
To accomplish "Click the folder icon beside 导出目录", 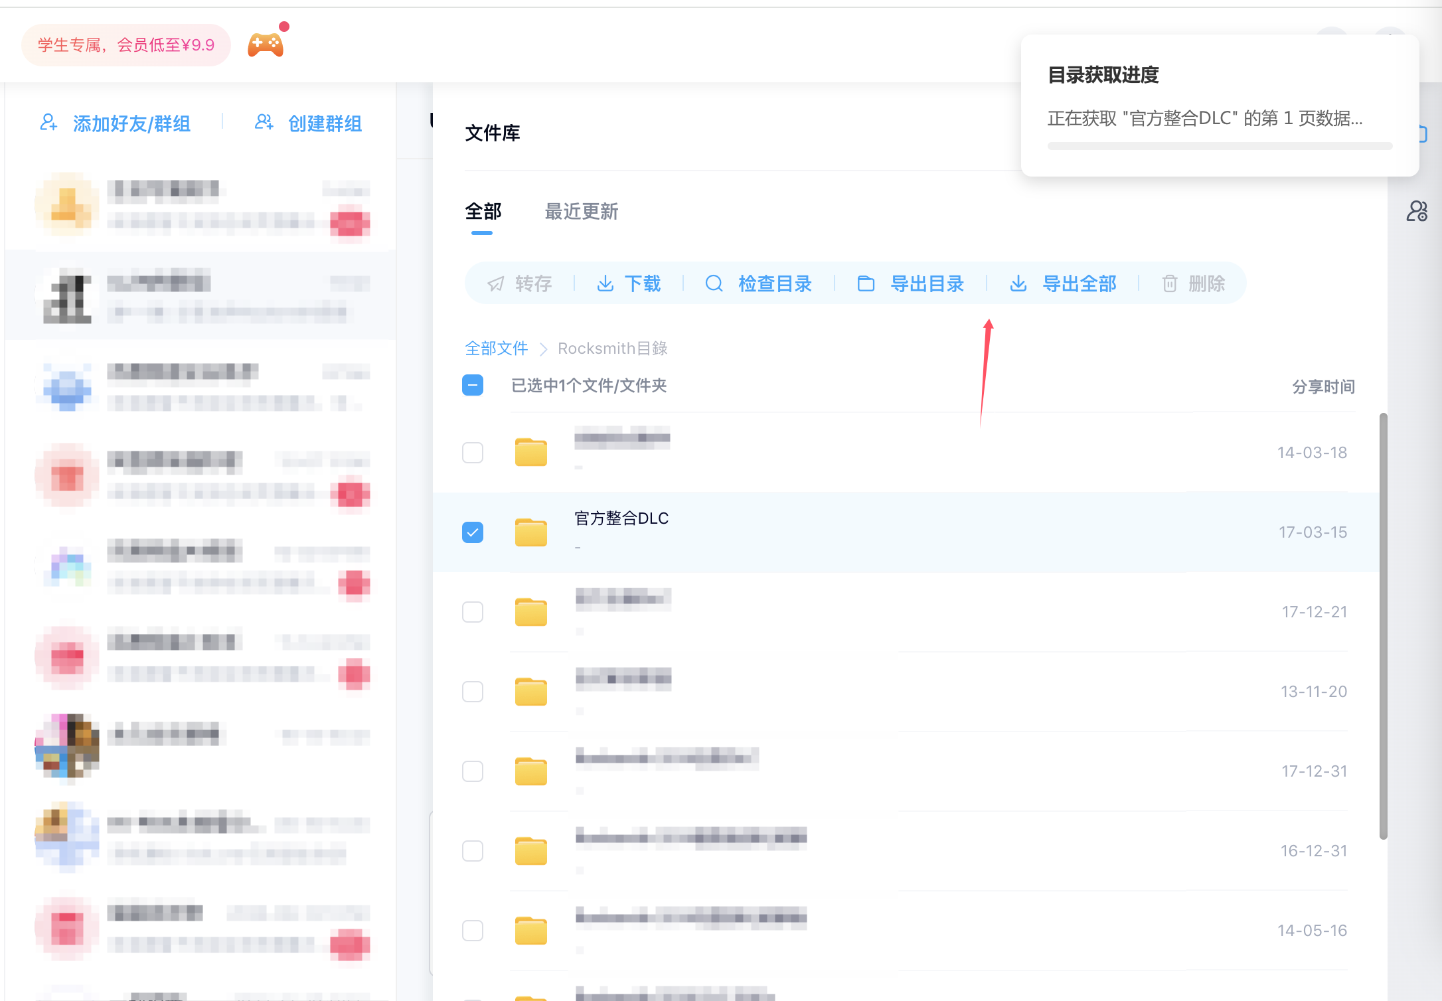I will pyautogui.click(x=866, y=284).
